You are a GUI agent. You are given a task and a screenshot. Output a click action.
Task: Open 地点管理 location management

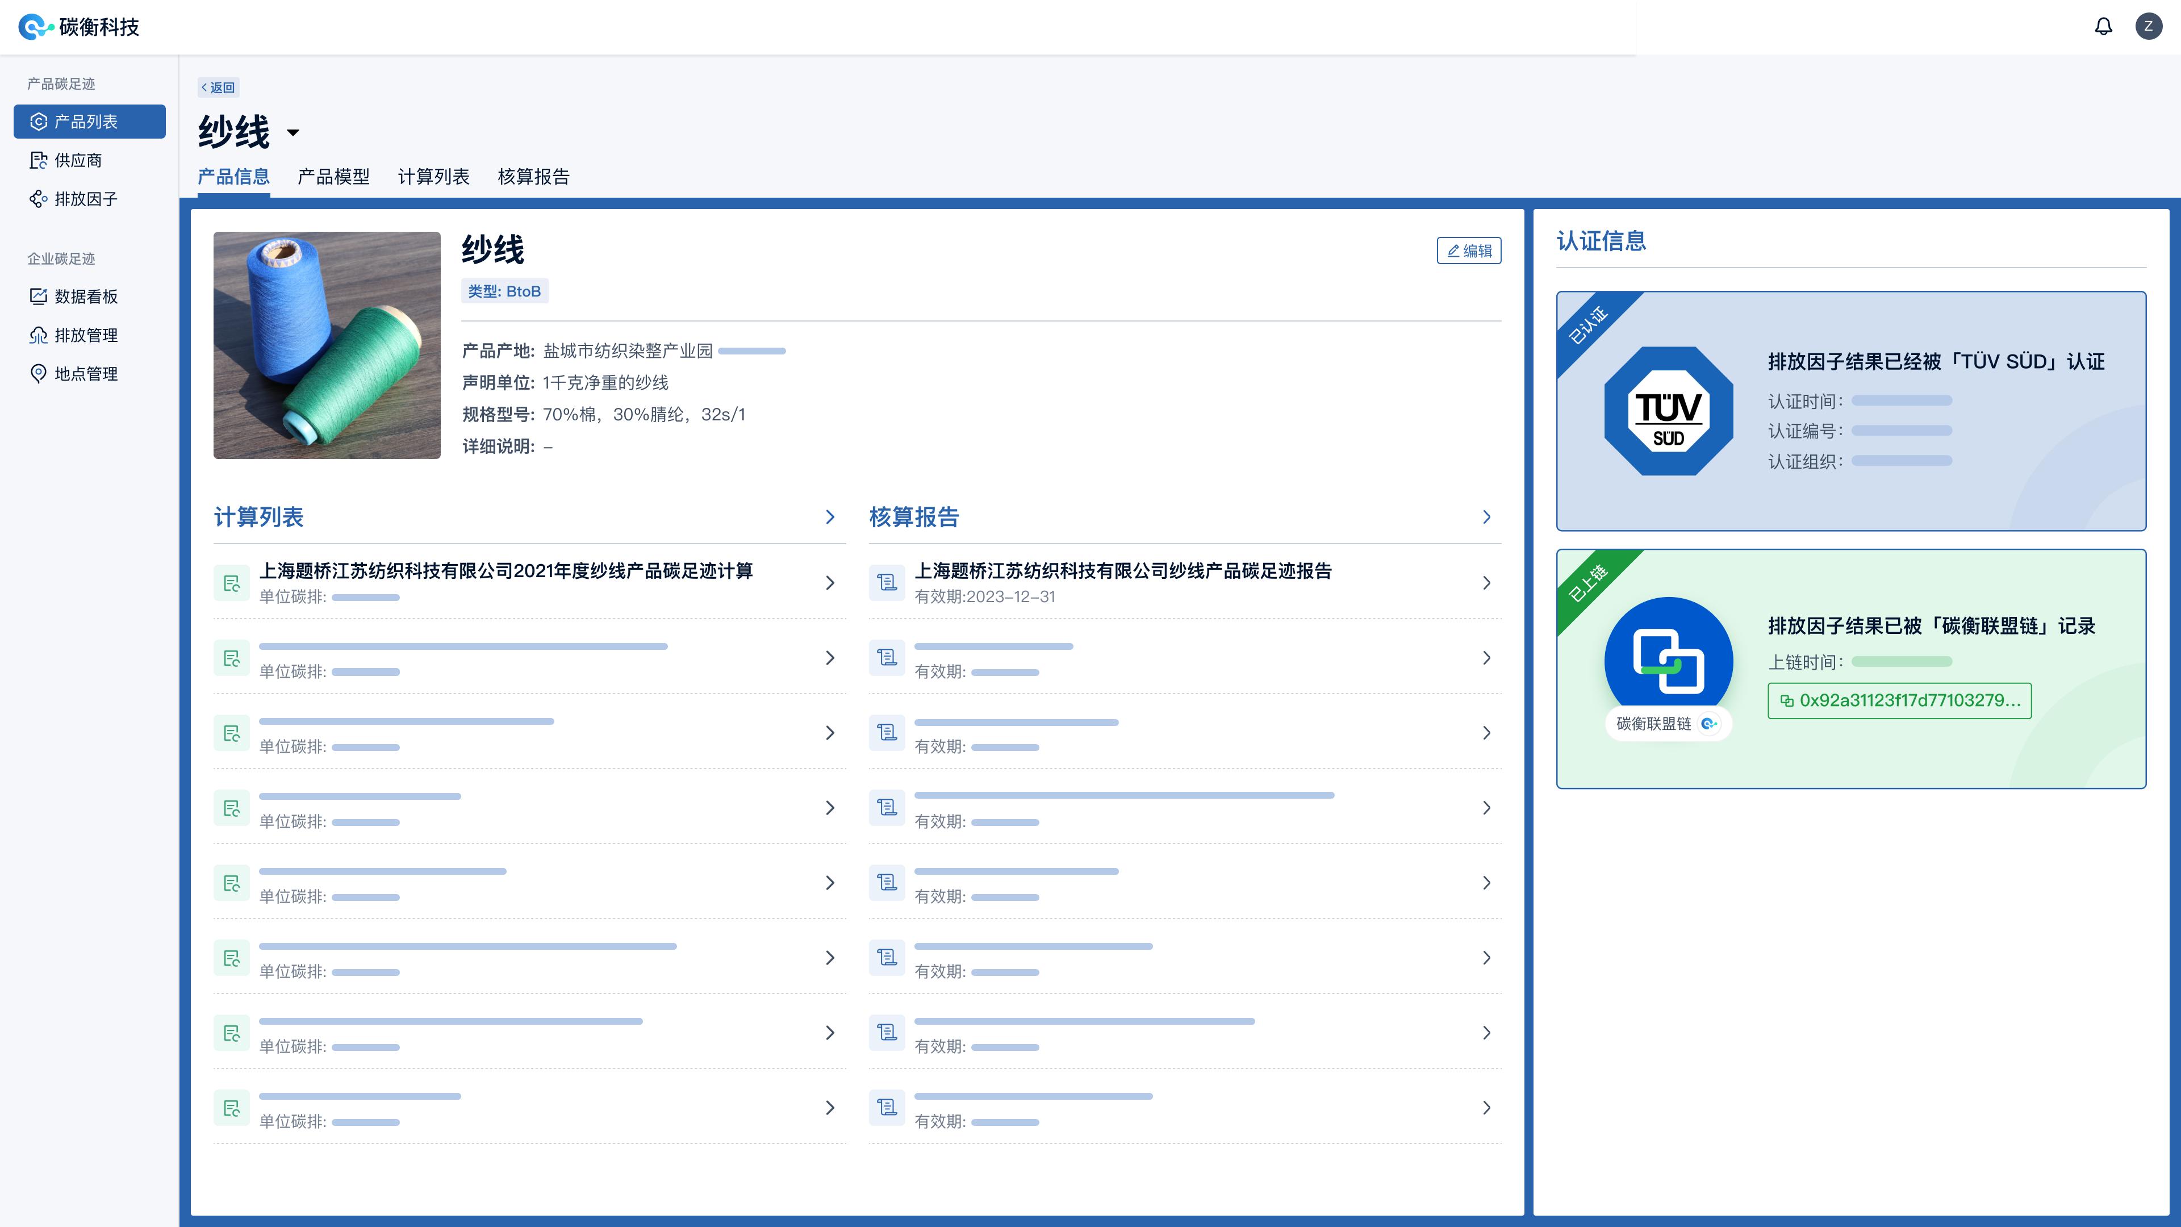pyautogui.click(x=86, y=373)
